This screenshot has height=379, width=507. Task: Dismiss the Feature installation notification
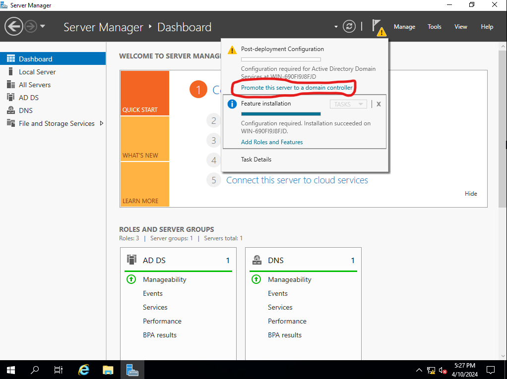coord(379,104)
